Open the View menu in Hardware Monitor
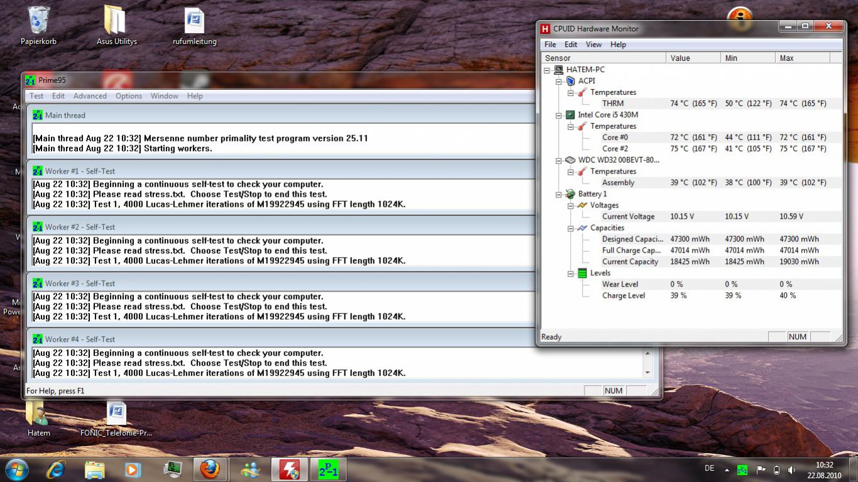 coord(593,45)
